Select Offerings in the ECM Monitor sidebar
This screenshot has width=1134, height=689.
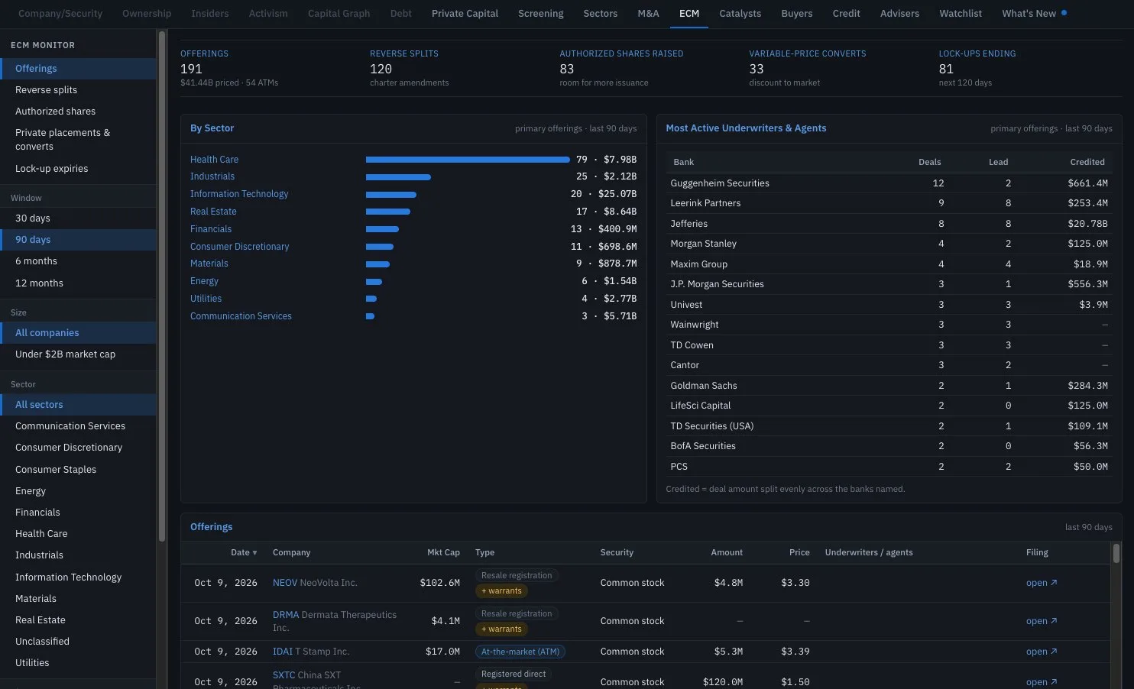[x=78, y=69]
